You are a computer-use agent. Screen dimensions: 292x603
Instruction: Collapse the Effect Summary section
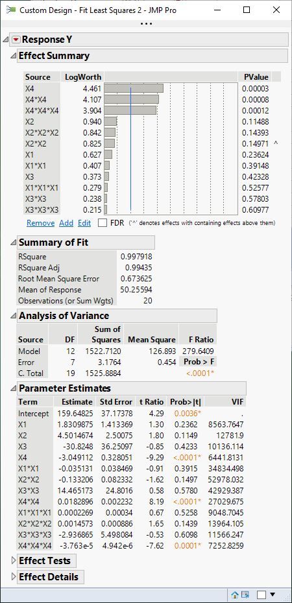click(x=14, y=56)
